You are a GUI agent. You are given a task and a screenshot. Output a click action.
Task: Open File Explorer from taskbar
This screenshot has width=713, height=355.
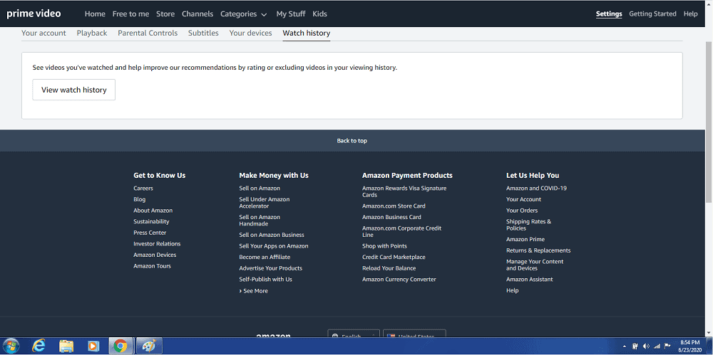point(66,346)
